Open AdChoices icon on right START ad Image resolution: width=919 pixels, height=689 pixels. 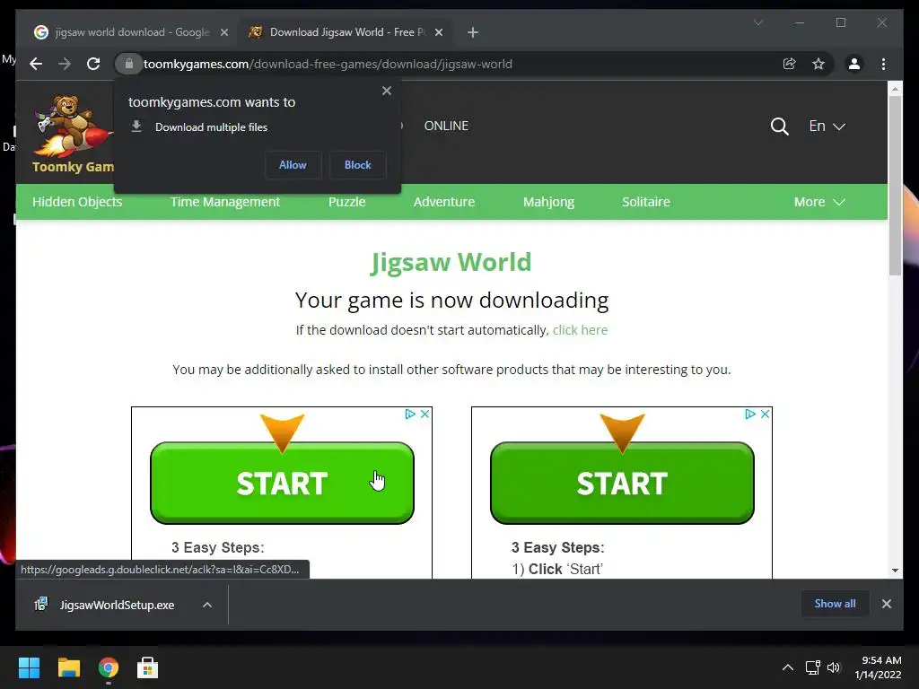(749, 414)
